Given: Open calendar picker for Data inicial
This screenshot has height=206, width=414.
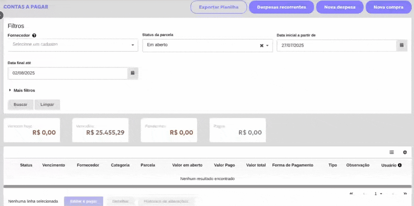Looking at the screenshot, I should (x=402, y=45).
